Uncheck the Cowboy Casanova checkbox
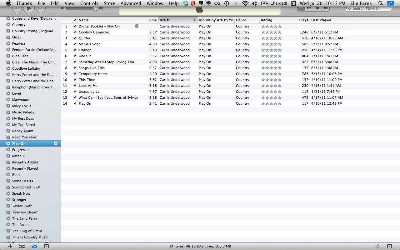 (x=75, y=32)
